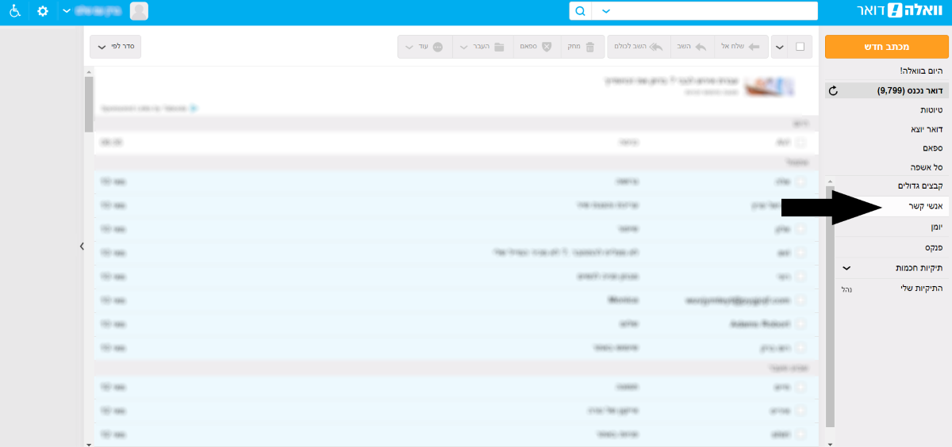952x447 pixels.
Task: Open the sort by (סדר לפי) dropdown
Action: point(115,47)
